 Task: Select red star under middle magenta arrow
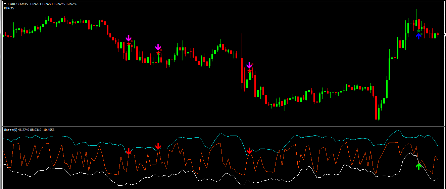pos(158,52)
